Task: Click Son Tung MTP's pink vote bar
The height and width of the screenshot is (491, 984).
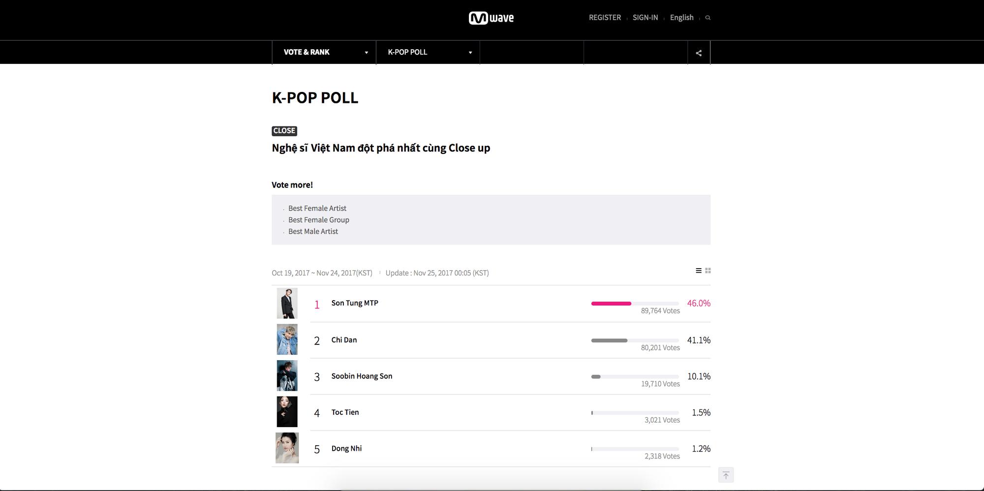Action: 611,304
